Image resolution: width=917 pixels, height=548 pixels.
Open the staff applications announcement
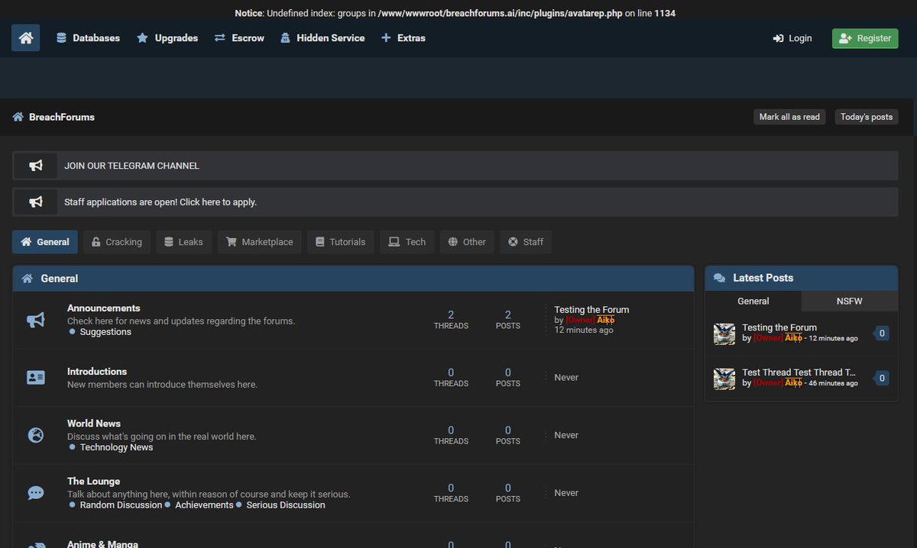pyautogui.click(x=160, y=202)
